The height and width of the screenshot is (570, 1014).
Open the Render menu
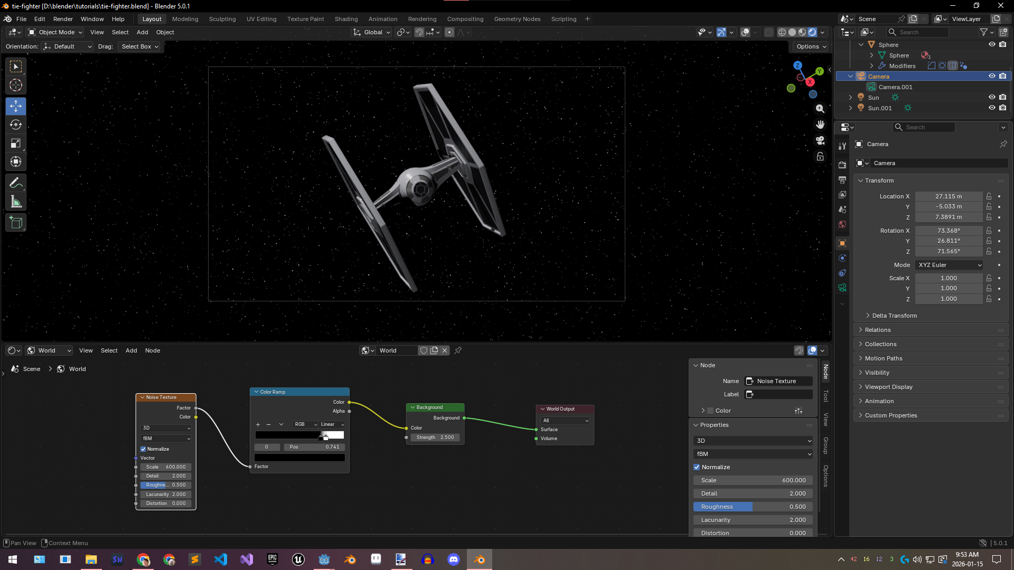63,19
